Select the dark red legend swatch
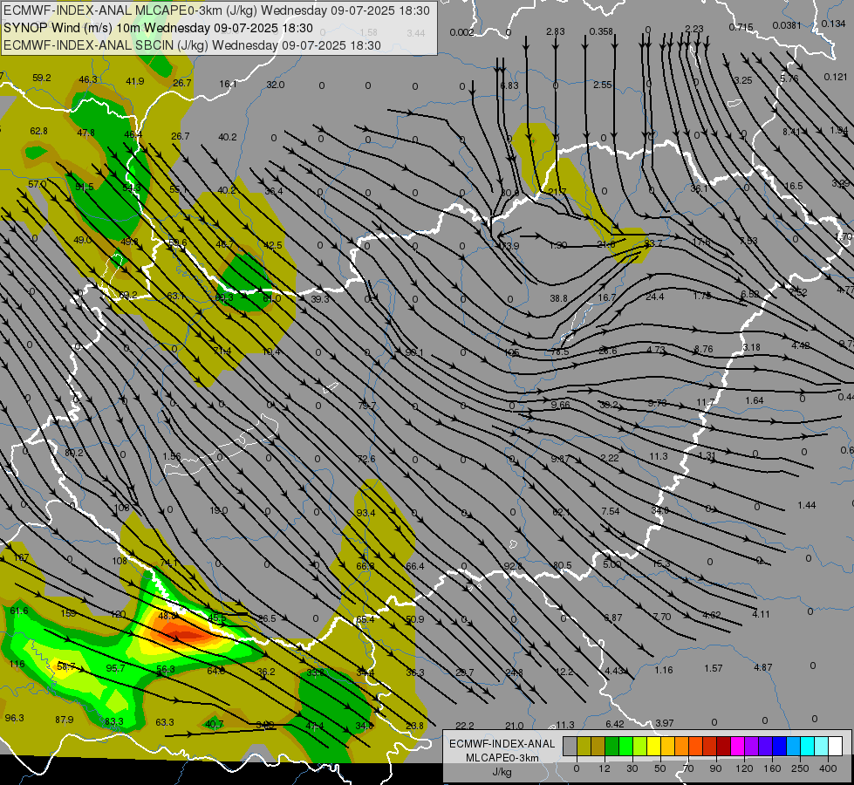854x785 pixels. coord(723,747)
